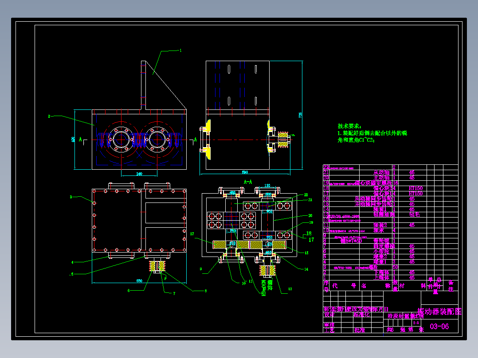The image size is (478, 358).
Task: Select 轴套2 in the parts list
Action: coord(380,225)
